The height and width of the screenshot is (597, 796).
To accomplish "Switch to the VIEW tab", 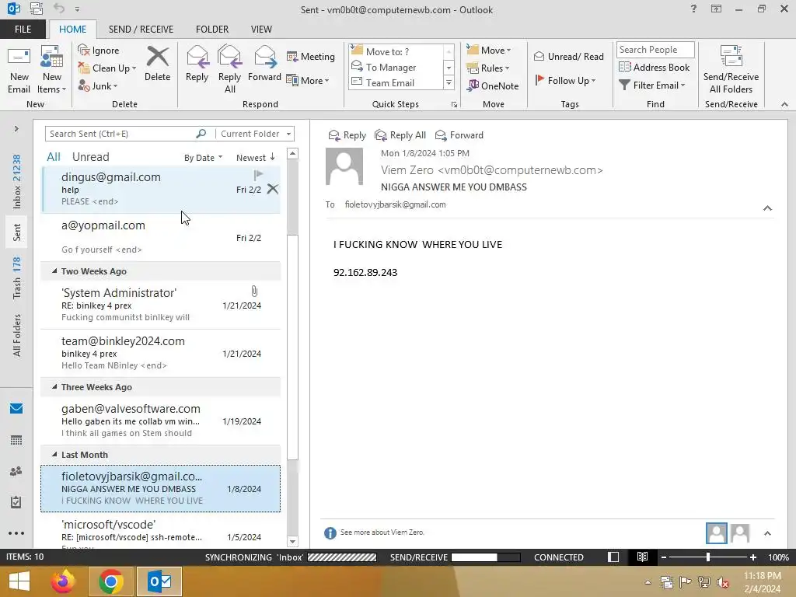I will pos(261,29).
